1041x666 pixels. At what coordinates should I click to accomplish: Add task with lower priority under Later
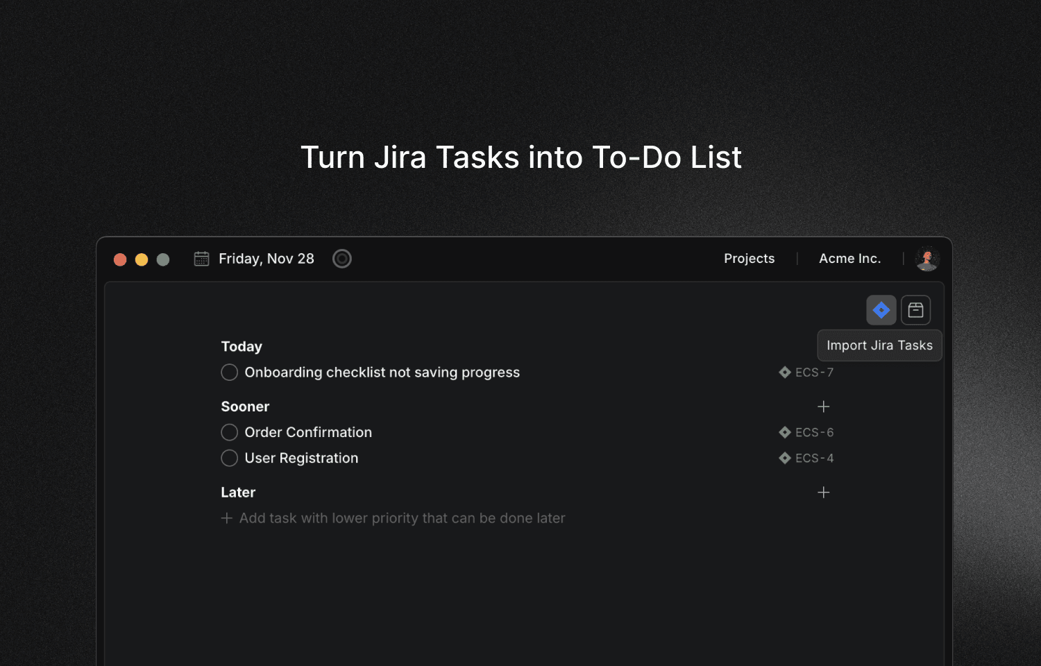(393, 518)
